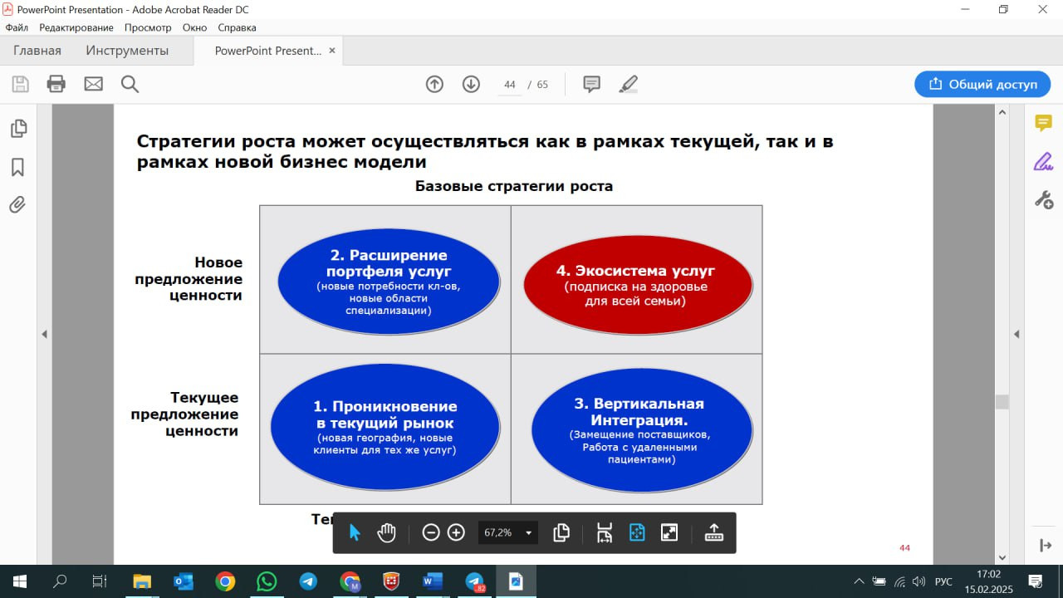Open the search magnifier tool
The image size is (1063, 598).
pyautogui.click(x=130, y=84)
